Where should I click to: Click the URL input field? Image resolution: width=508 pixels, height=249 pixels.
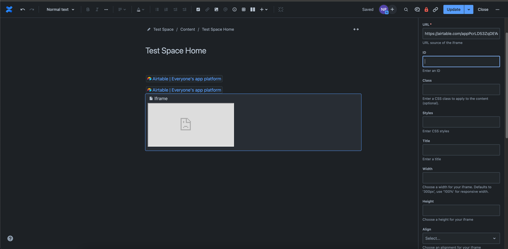point(461,34)
